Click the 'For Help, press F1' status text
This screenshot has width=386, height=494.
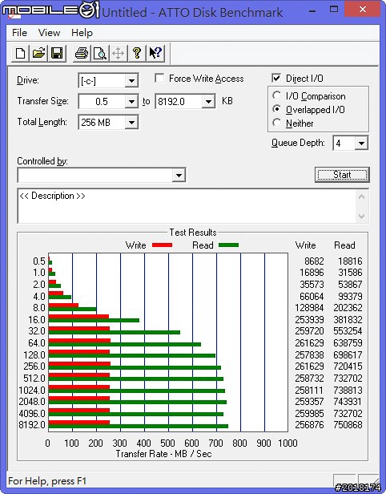(x=47, y=481)
